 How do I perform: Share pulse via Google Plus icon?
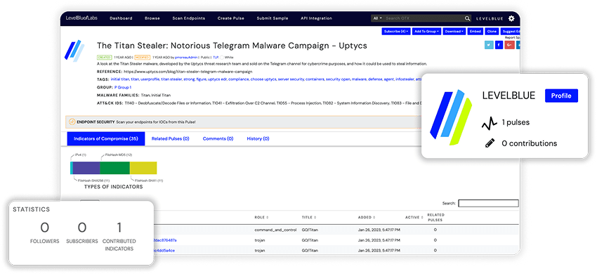coord(509,46)
